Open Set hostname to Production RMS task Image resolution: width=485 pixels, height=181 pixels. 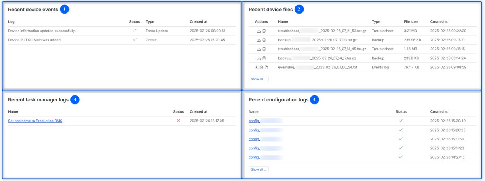click(x=35, y=121)
